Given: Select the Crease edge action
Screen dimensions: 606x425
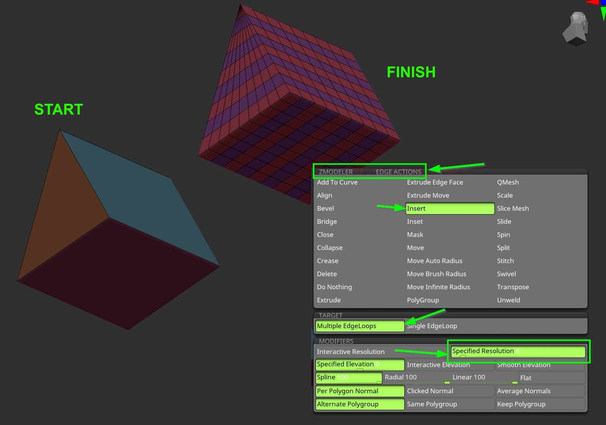Looking at the screenshot, I should pyautogui.click(x=327, y=261).
